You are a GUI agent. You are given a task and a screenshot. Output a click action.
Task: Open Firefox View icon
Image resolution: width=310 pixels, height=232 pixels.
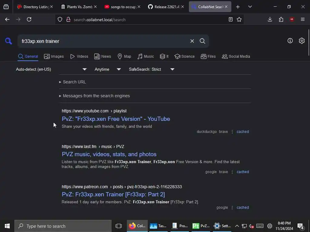tap(6, 7)
